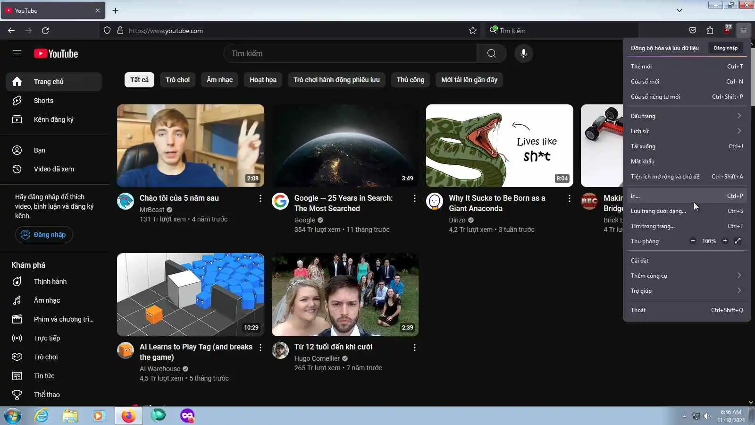Open Tải xuống from the menu
The height and width of the screenshot is (425, 755).
coord(687,146)
